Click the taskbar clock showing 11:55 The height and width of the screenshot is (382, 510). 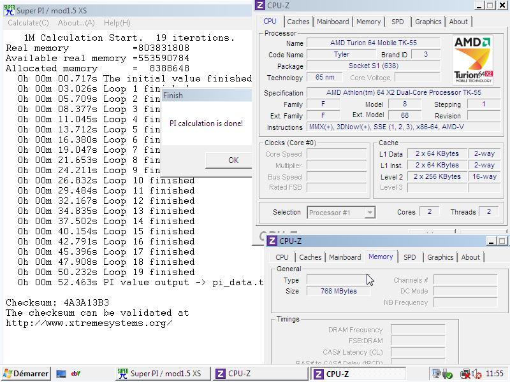[x=495, y=374]
